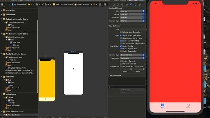Enable Hide Bottom Bar on Push

121,38
